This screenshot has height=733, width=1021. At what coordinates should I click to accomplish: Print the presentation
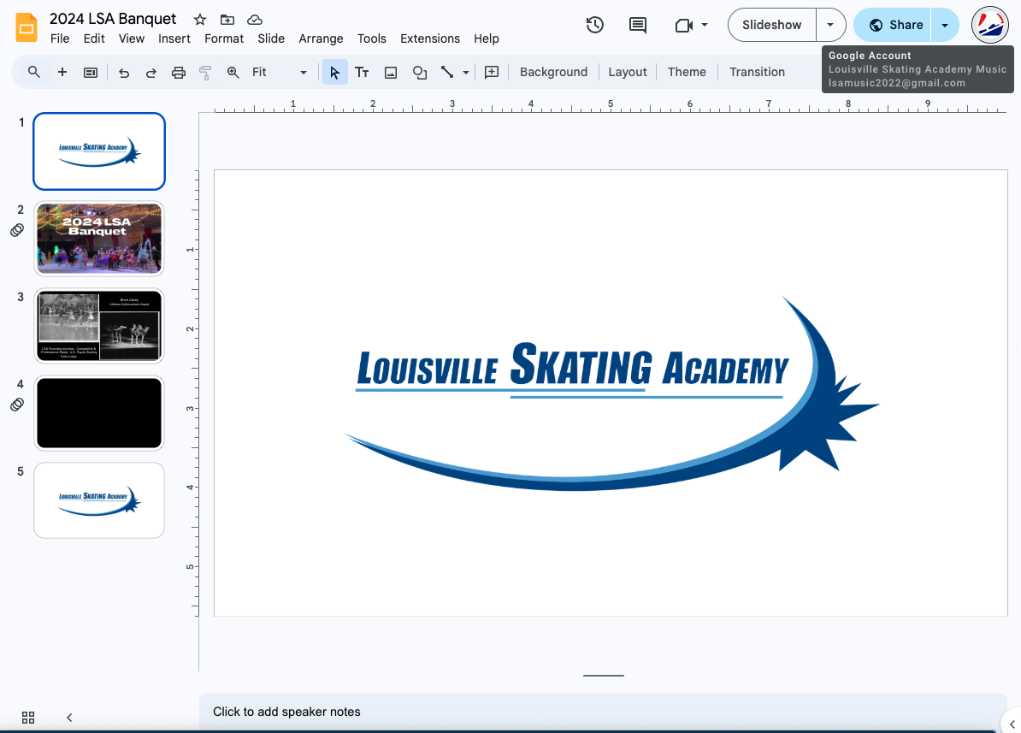tap(179, 73)
